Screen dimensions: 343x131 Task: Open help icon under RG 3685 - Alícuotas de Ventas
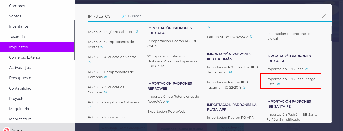[x=90, y=62]
